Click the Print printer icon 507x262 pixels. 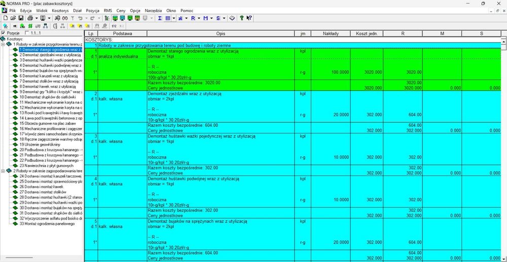coord(30,18)
